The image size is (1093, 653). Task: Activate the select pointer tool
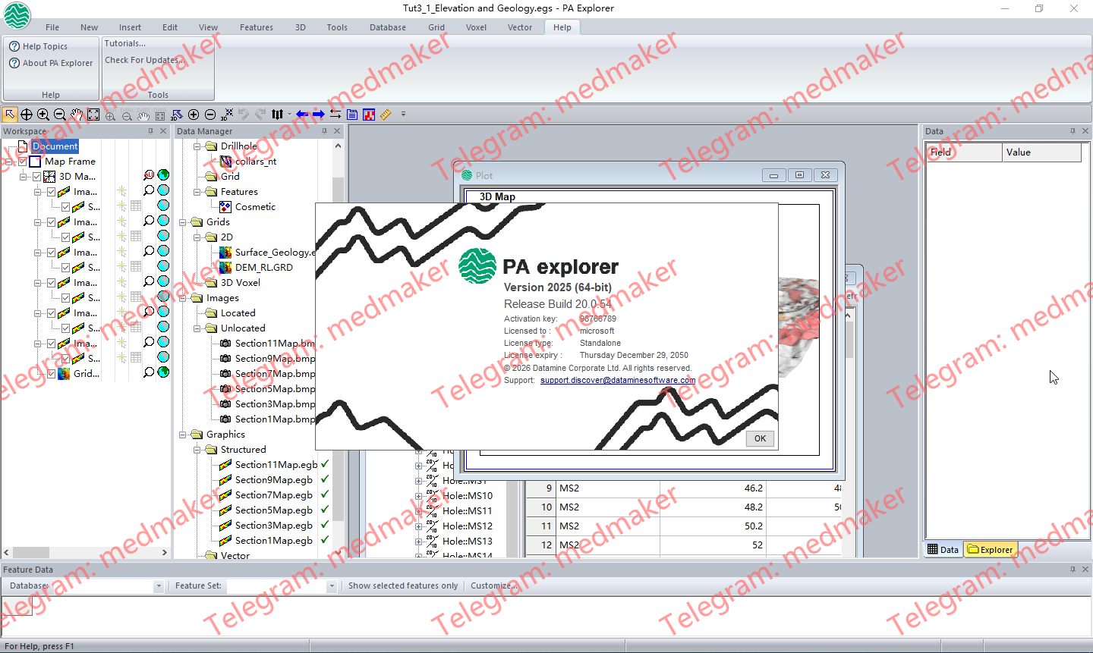click(10, 115)
